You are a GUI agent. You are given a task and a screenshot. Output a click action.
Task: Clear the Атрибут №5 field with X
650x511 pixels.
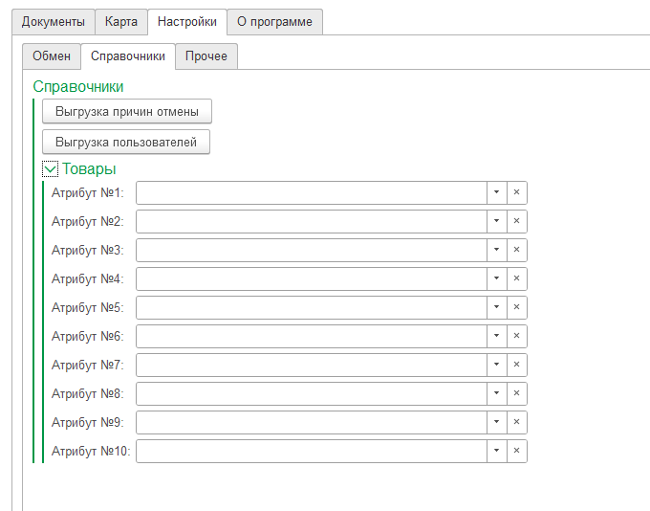[x=516, y=307]
